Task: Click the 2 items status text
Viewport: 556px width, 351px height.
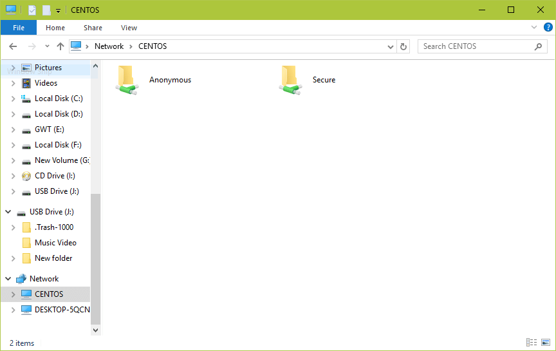Action: pos(22,343)
